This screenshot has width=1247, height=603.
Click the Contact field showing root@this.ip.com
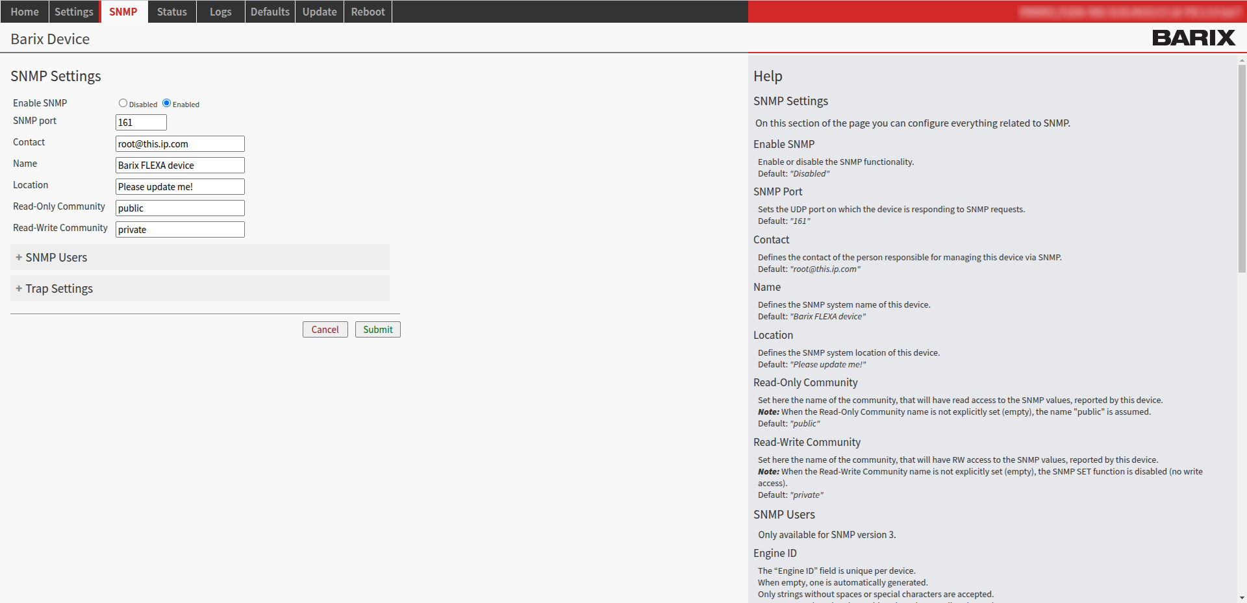click(x=180, y=143)
